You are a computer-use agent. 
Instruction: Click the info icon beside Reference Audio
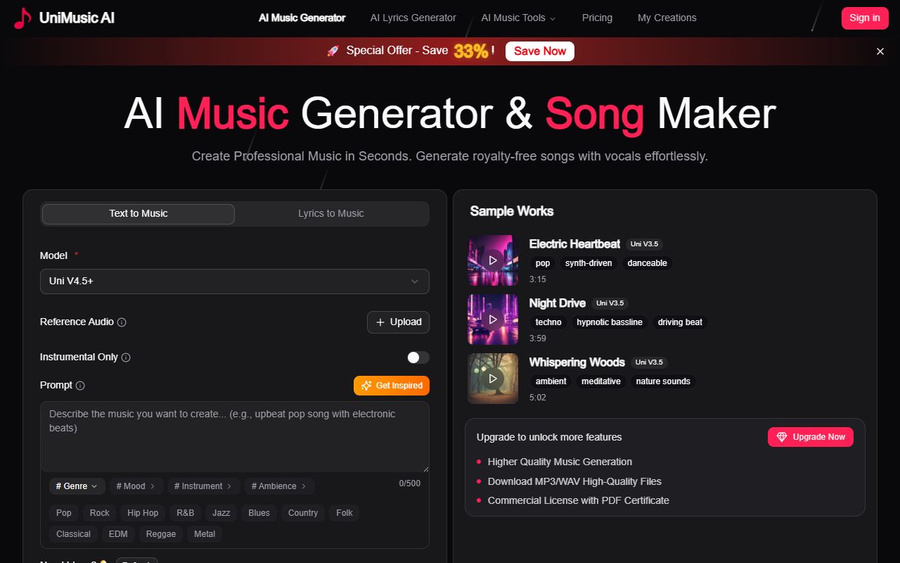click(121, 322)
